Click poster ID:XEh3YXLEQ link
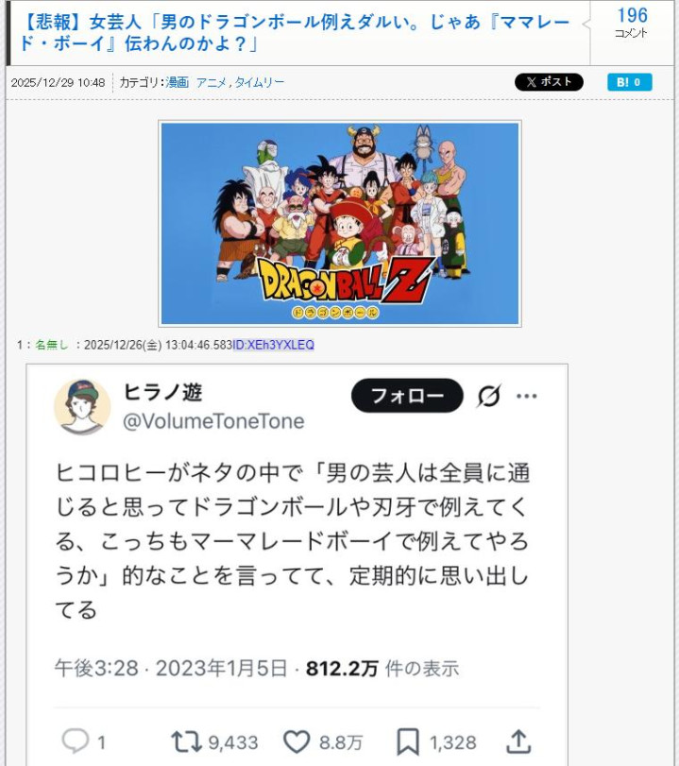This screenshot has width=679, height=766. click(x=273, y=345)
